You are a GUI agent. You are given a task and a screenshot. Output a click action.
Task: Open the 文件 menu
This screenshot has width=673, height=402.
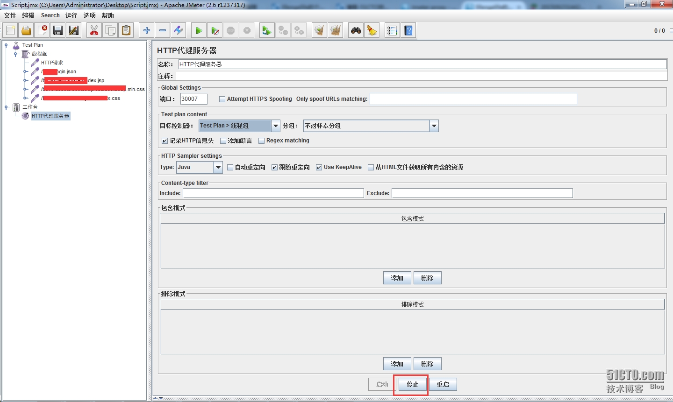tap(10, 15)
